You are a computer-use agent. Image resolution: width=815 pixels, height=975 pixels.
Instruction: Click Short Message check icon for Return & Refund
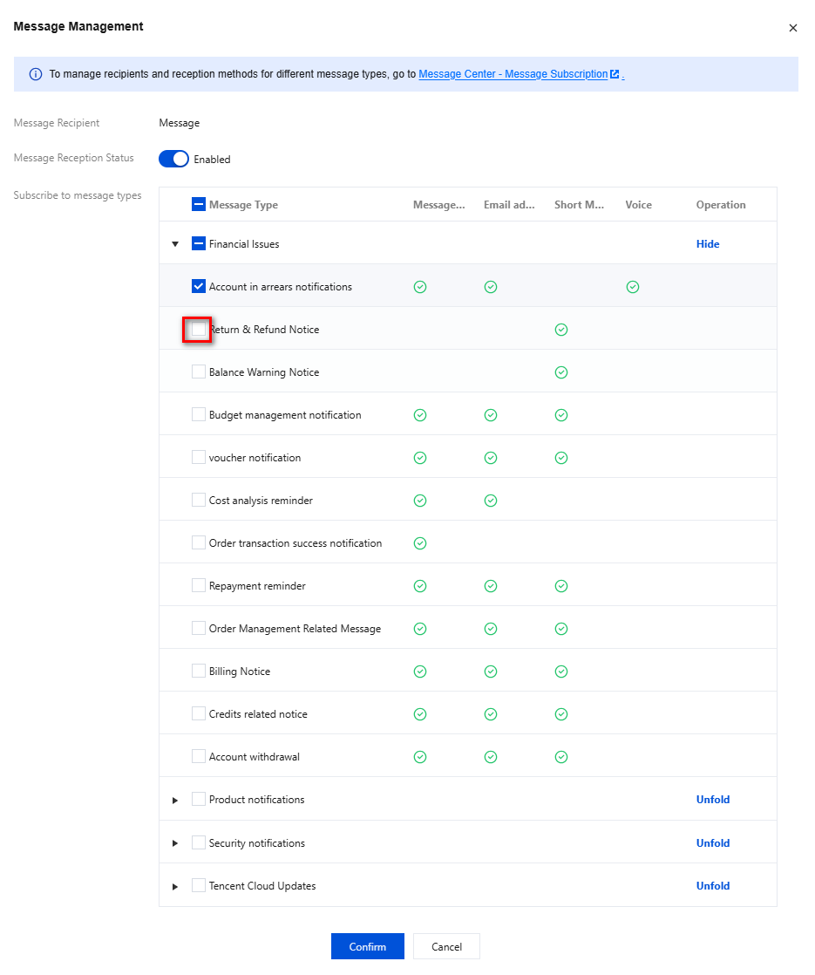tap(561, 330)
